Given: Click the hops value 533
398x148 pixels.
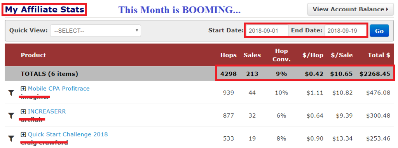Looking at the screenshot, I should pyautogui.click(x=229, y=138).
